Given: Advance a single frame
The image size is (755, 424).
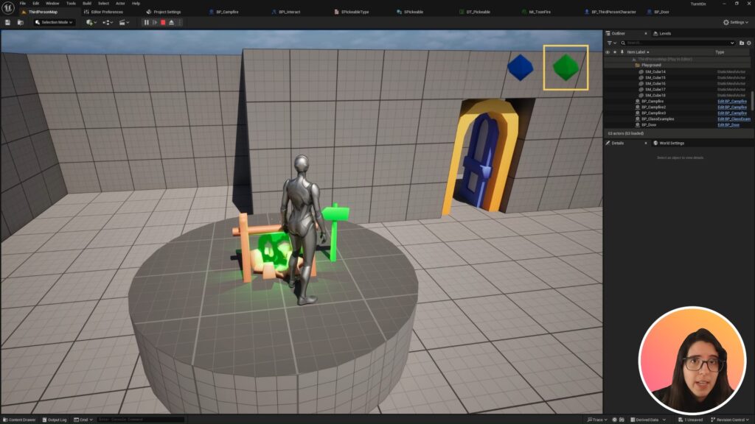Looking at the screenshot, I should [x=155, y=23].
